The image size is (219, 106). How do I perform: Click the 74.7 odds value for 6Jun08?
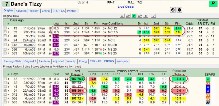point(190,50)
